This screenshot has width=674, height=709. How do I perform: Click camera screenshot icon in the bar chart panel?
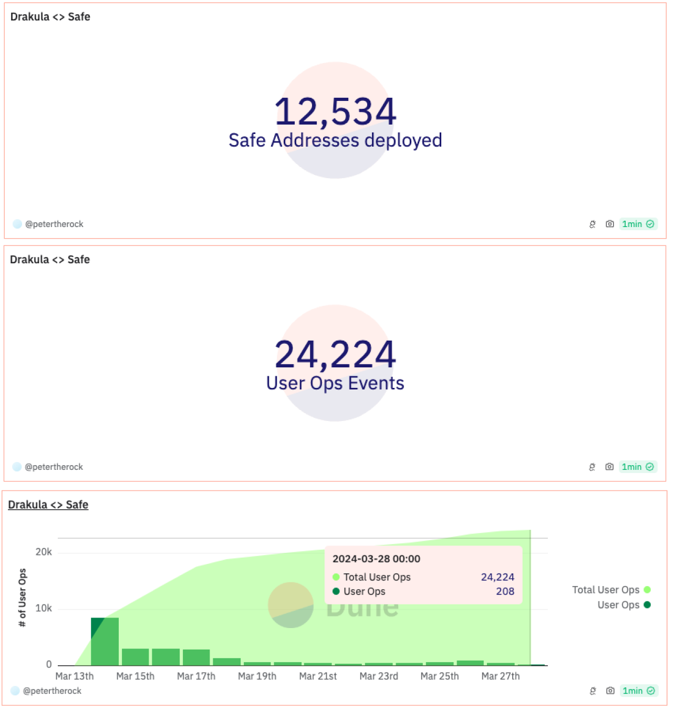tap(610, 691)
